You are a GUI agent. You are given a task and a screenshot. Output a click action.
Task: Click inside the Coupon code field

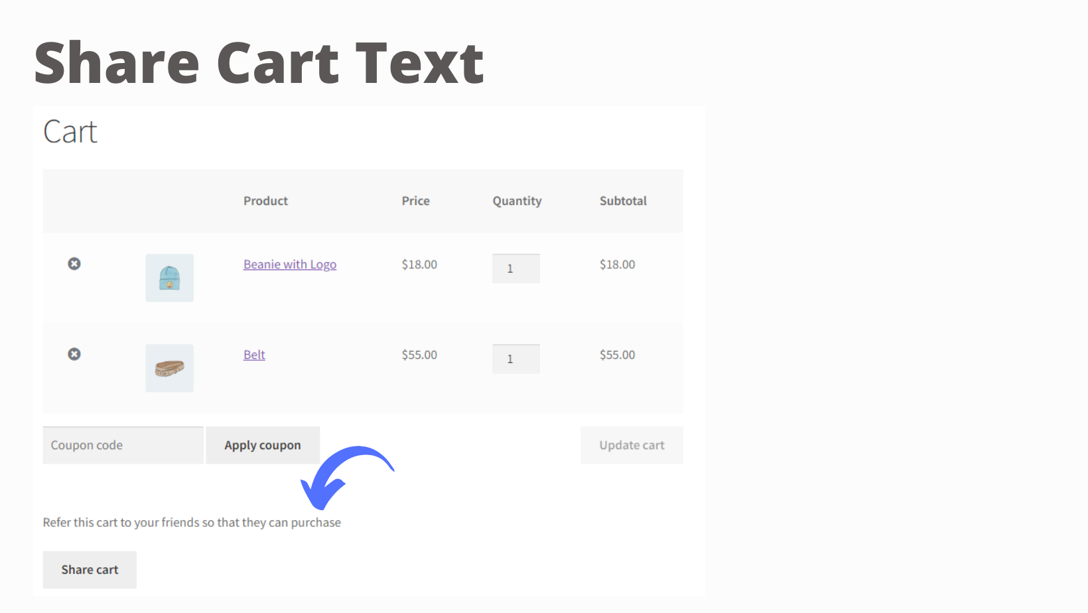(123, 444)
